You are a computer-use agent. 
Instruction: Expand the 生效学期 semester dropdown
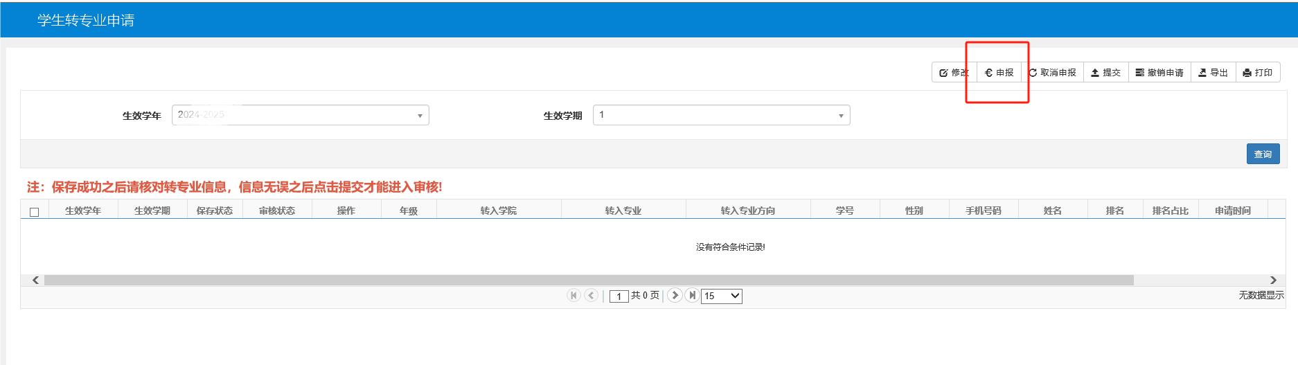tap(721, 115)
